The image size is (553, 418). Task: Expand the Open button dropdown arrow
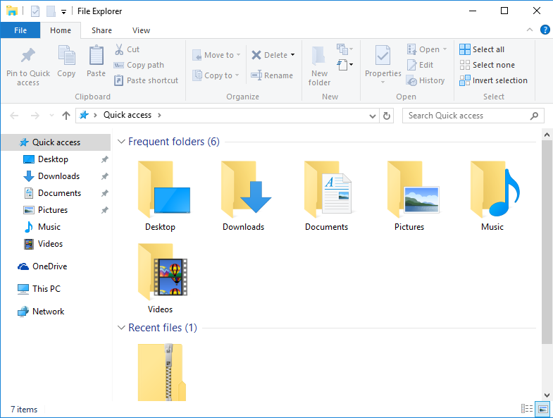(x=445, y=49)
